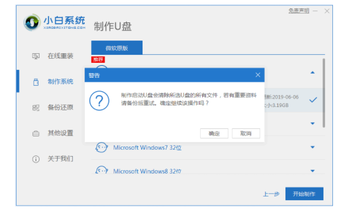
Task: Toggle the checkmark on the selected system
Action: tap(313, 100)
